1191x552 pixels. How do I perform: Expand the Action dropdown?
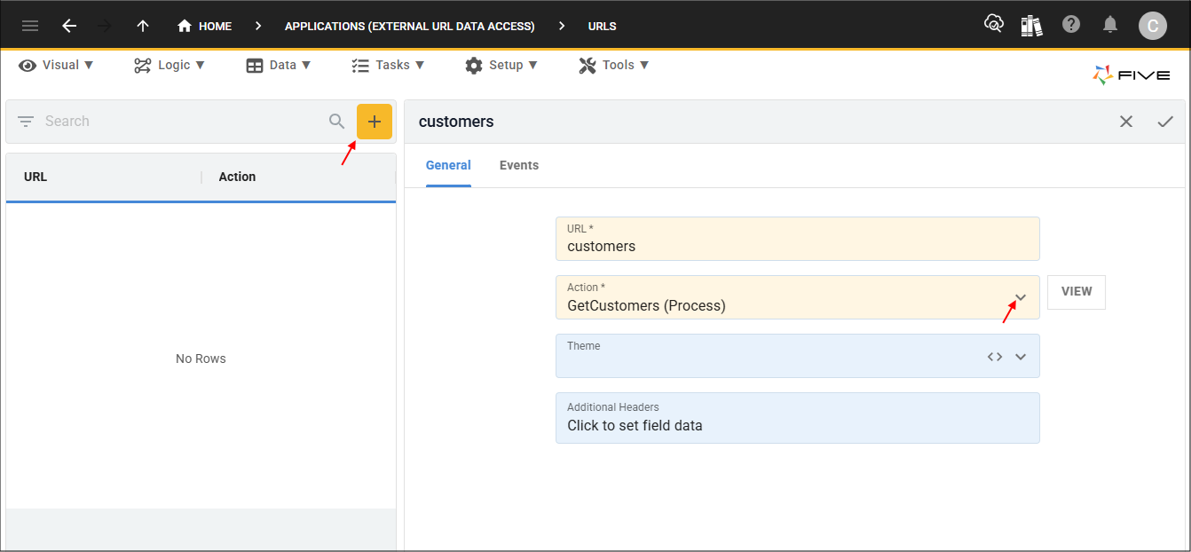pyautogui.click(x=1021, y=298)
